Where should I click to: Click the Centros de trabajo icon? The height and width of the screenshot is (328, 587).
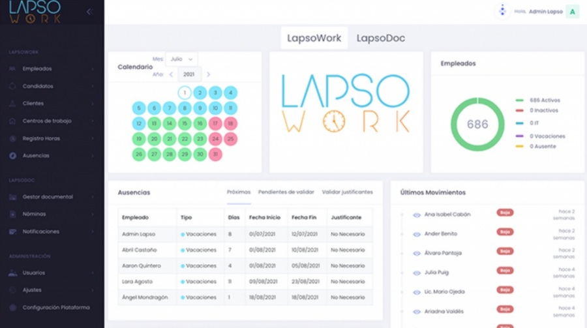tap(12, 121)
